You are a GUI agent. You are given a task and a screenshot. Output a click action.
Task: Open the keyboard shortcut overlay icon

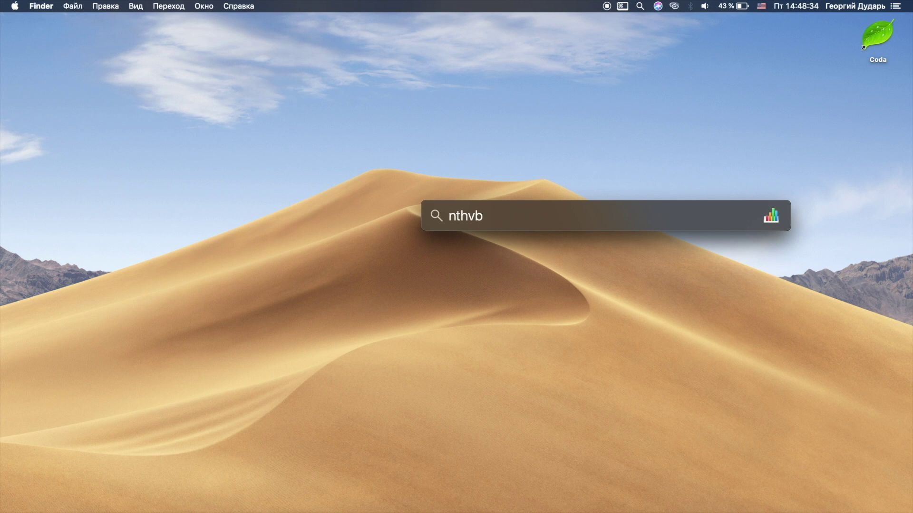(x=622, y=6)
